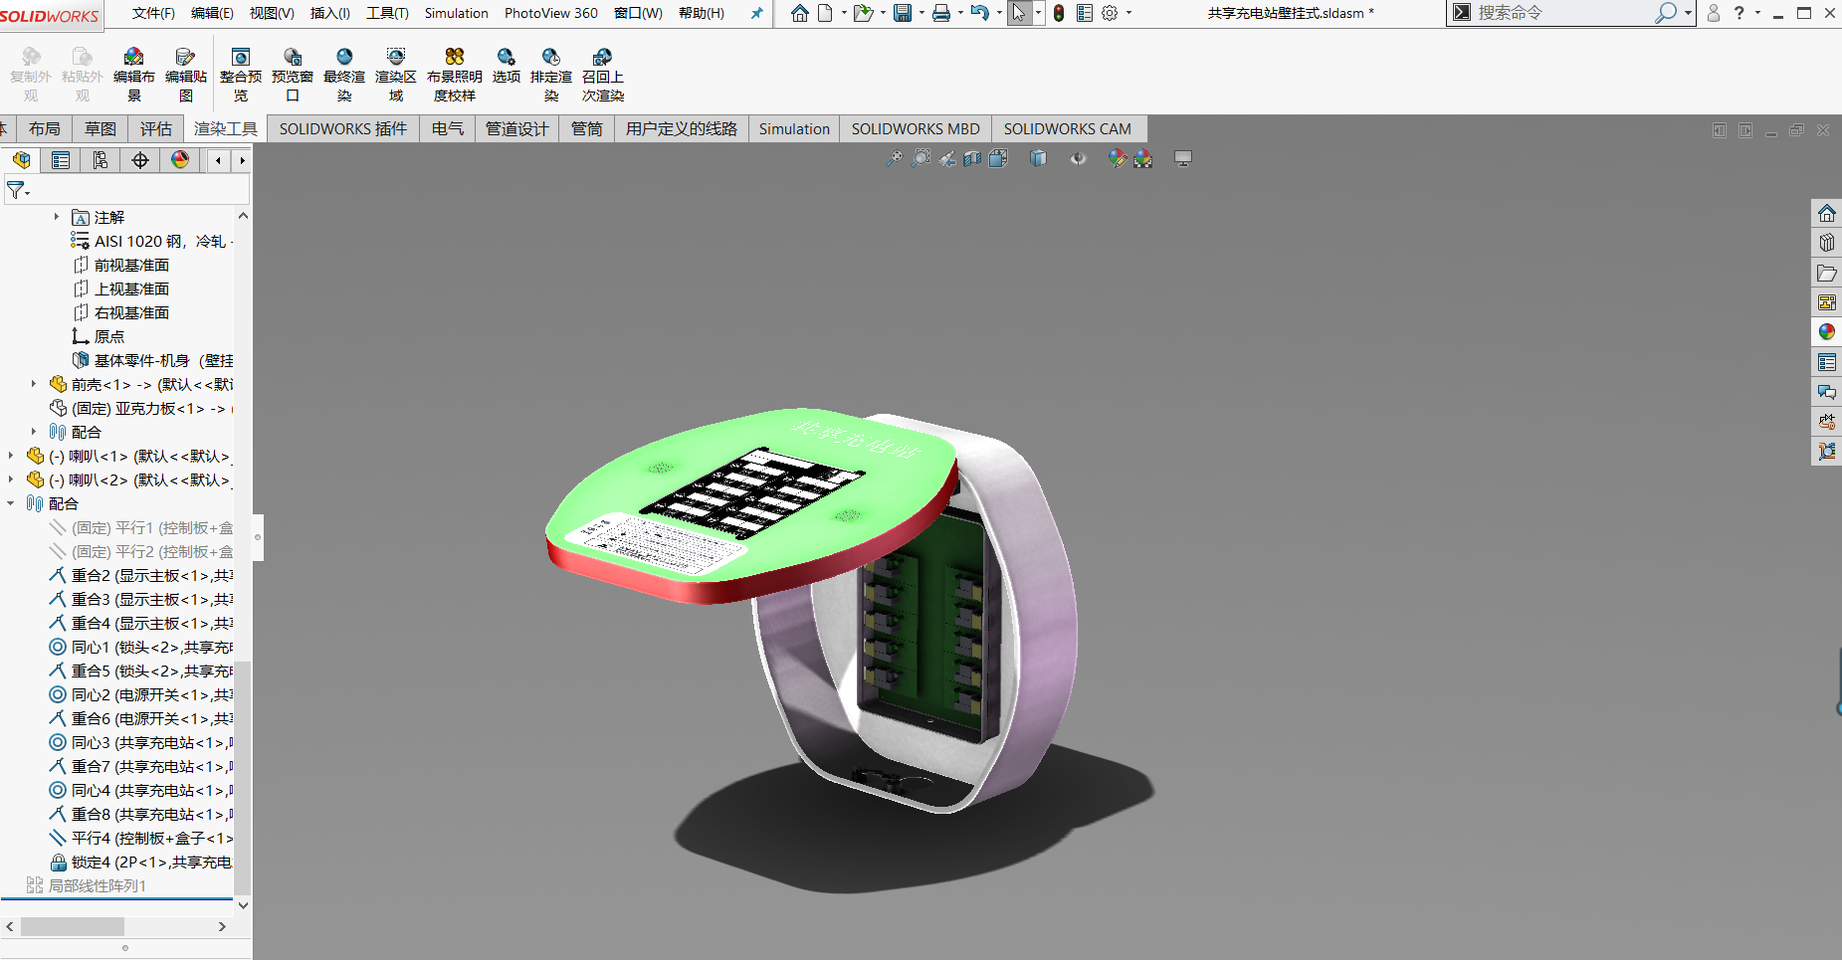Toggle the Section View tool
The width and height of the screenshot is (1842, 960).
pyautogui.click(x=972, y=158)
